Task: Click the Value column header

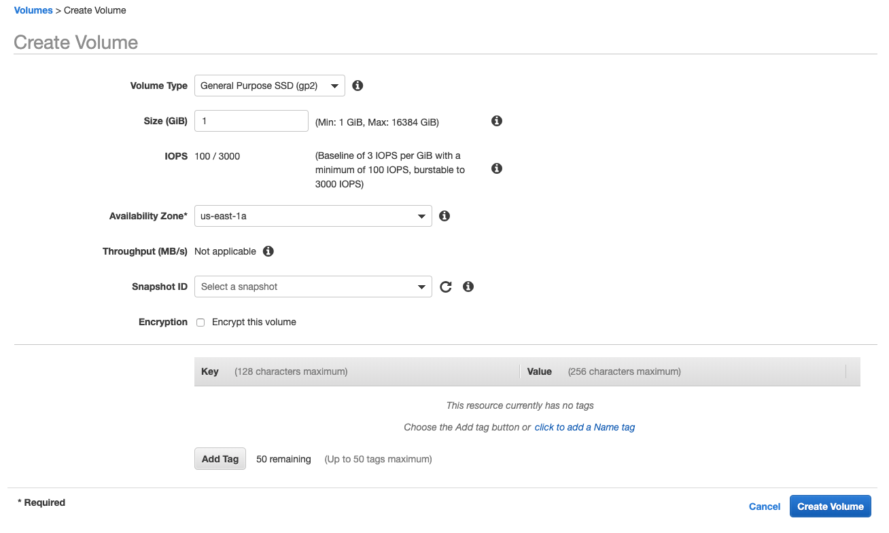Action: (540, 371)
